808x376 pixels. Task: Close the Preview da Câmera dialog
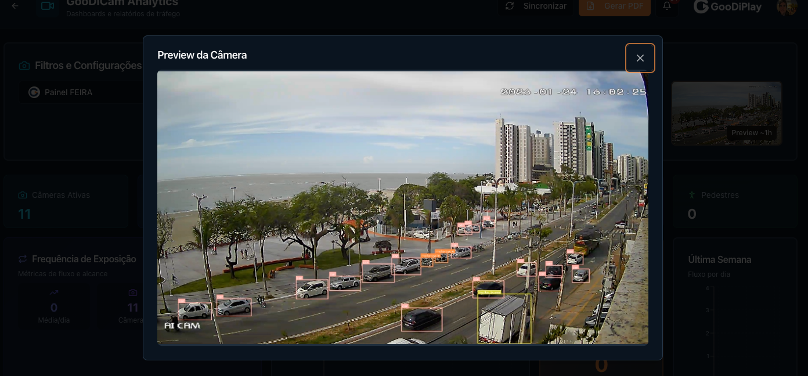[640, 58]
